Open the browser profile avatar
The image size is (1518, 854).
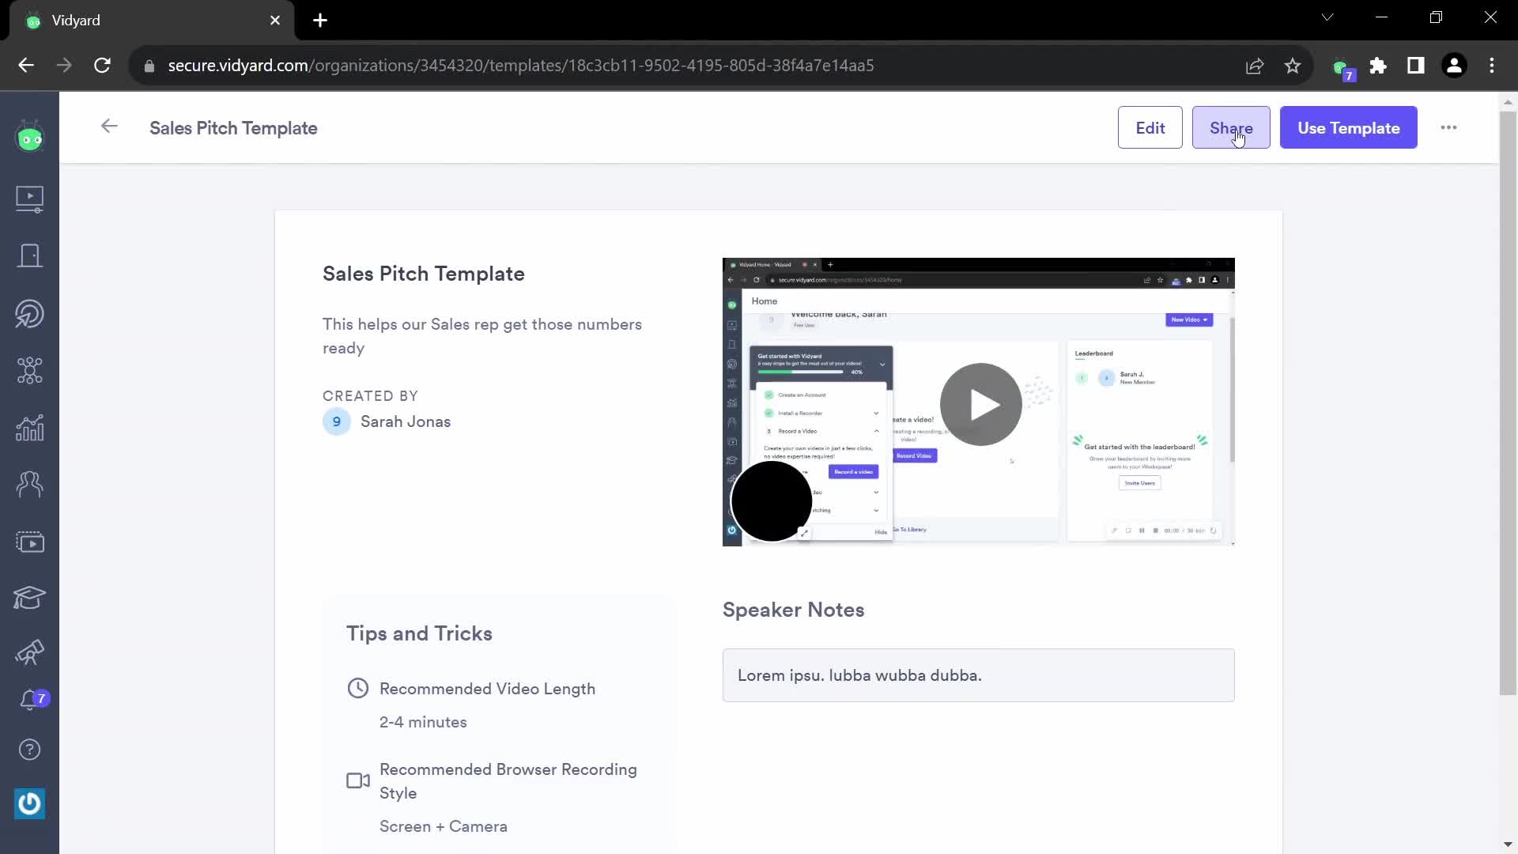point(1454,66)
